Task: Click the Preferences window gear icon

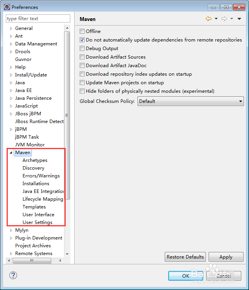Action: [7, 7]
